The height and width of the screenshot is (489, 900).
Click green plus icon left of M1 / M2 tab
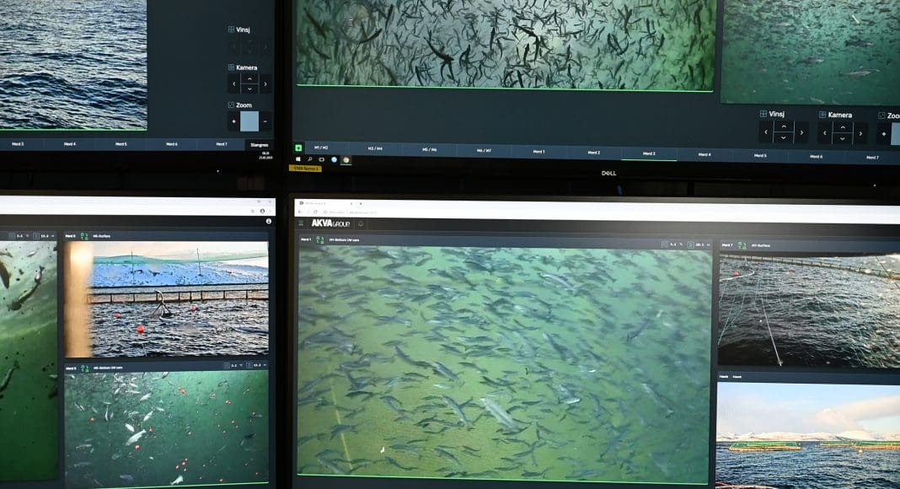298,148
